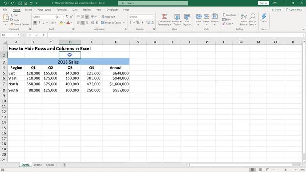Click the Save icon in Quick Access toolbar
The image size is (306, 172).
20,3
